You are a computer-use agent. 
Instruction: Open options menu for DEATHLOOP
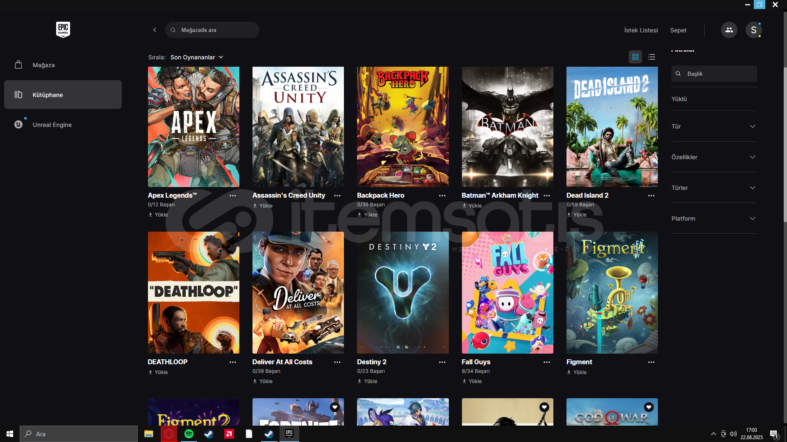pyautogui.click(x=233, y=362)
